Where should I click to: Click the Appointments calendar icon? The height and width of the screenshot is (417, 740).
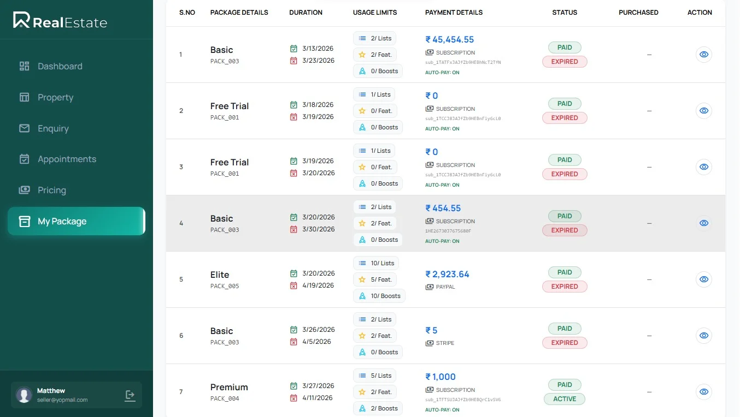click(x=25, y=159)
